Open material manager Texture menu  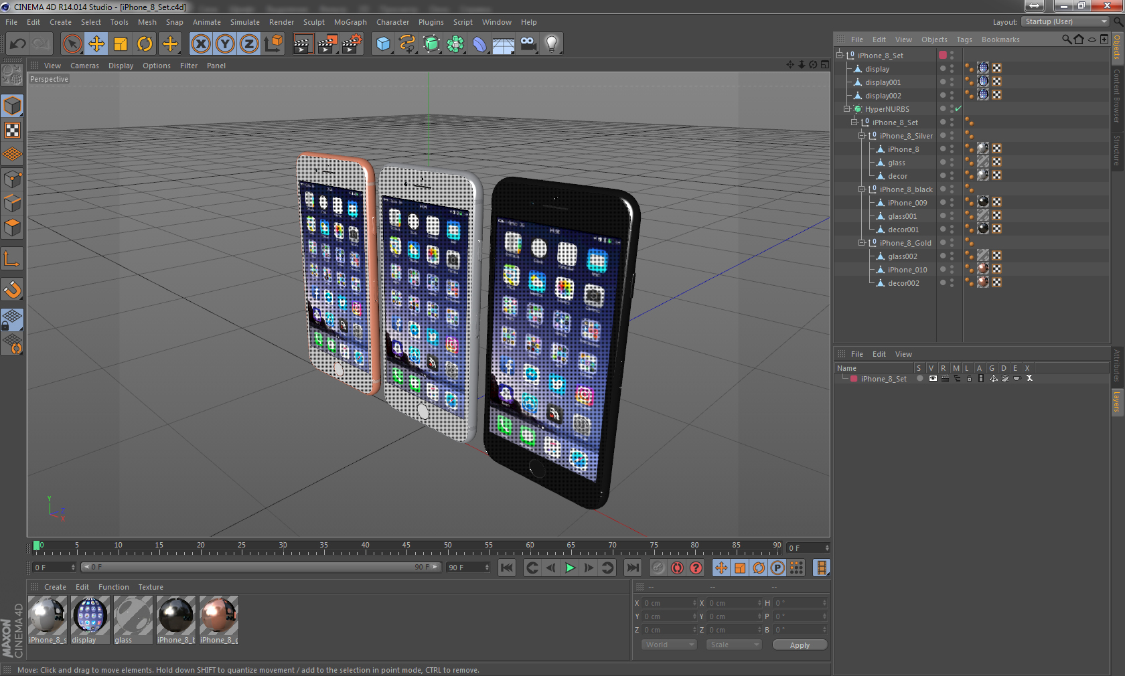pyautogui.click(x=151, y=587)
